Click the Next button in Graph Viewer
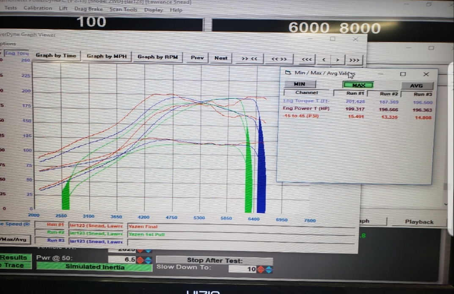Viewport: 454px width, 294px height. [221, 58]
